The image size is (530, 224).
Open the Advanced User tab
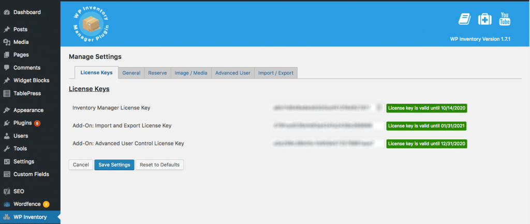(x=233, y=73)
